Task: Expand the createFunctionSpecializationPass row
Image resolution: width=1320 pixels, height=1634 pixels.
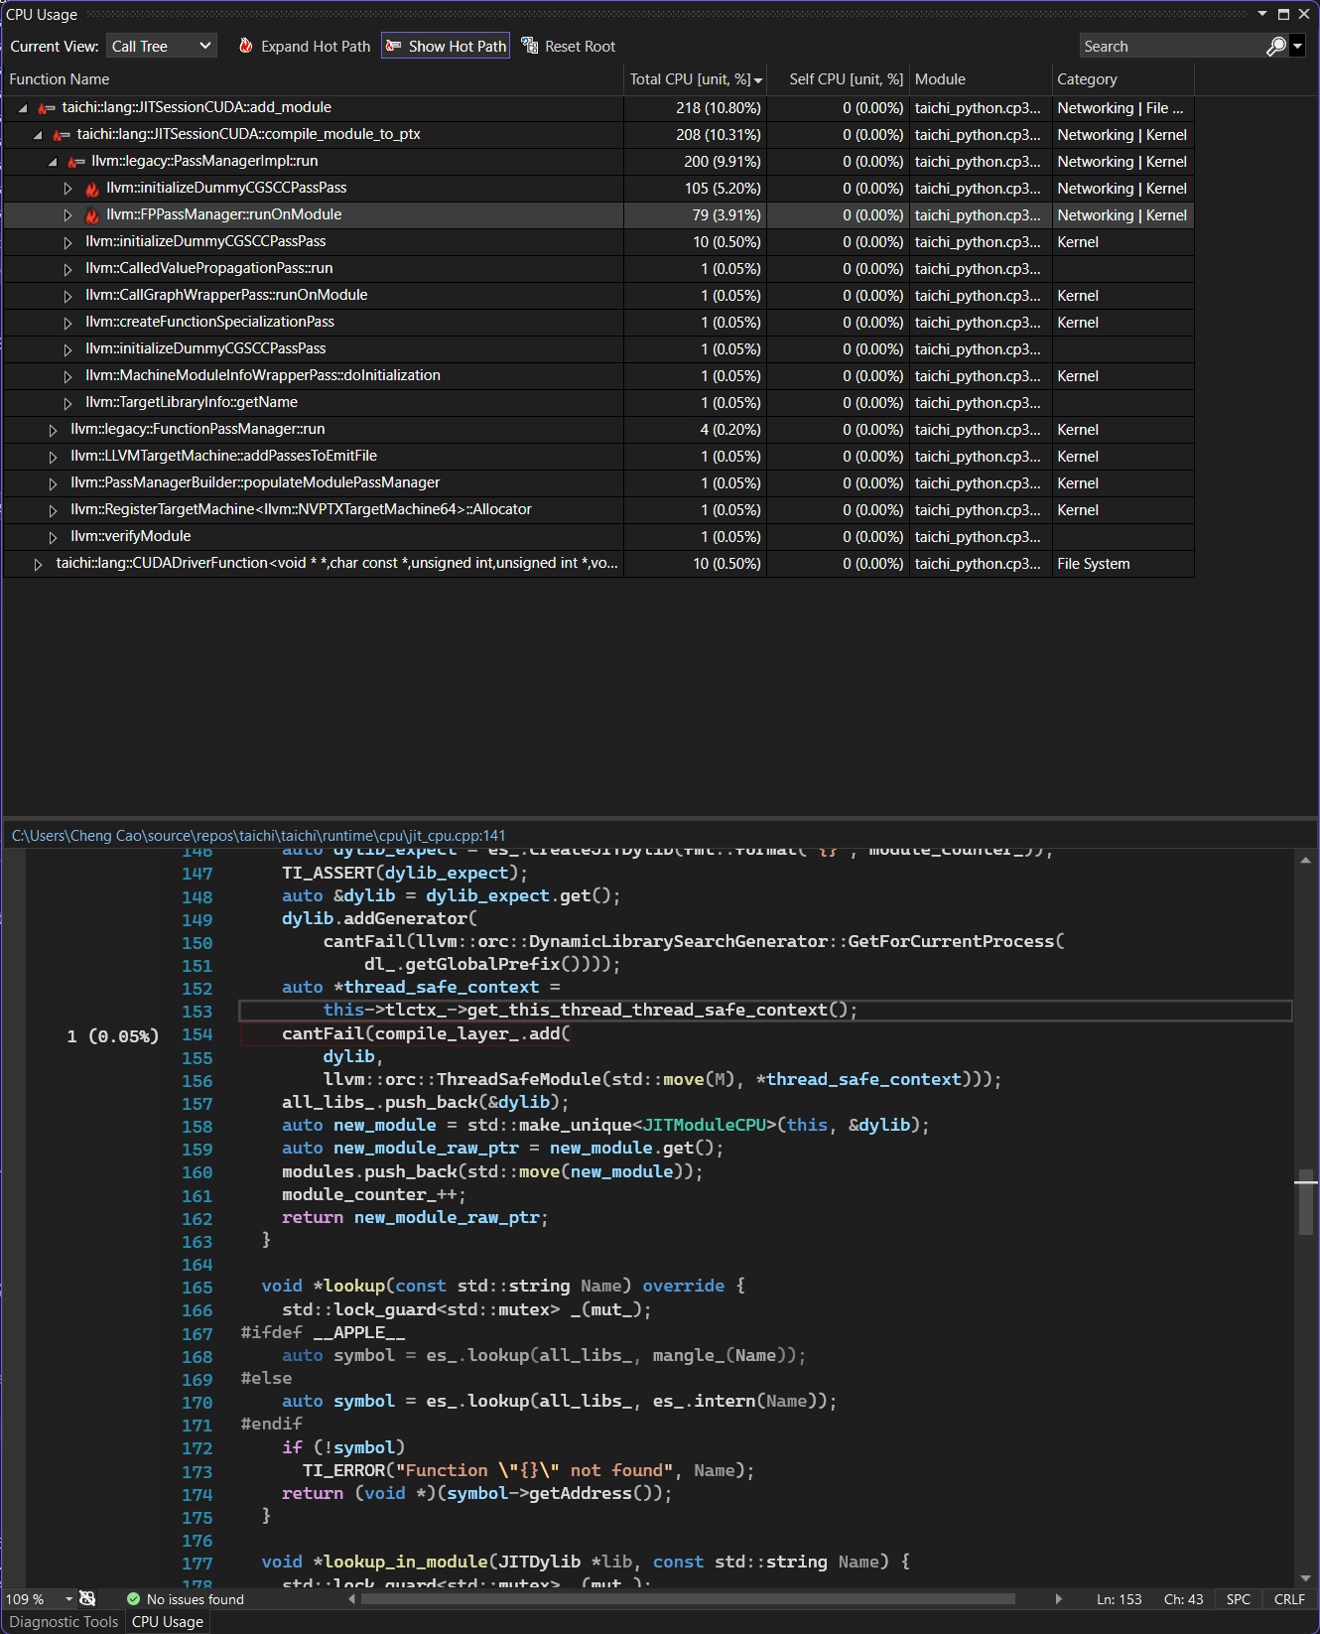Action: (67, 322)
